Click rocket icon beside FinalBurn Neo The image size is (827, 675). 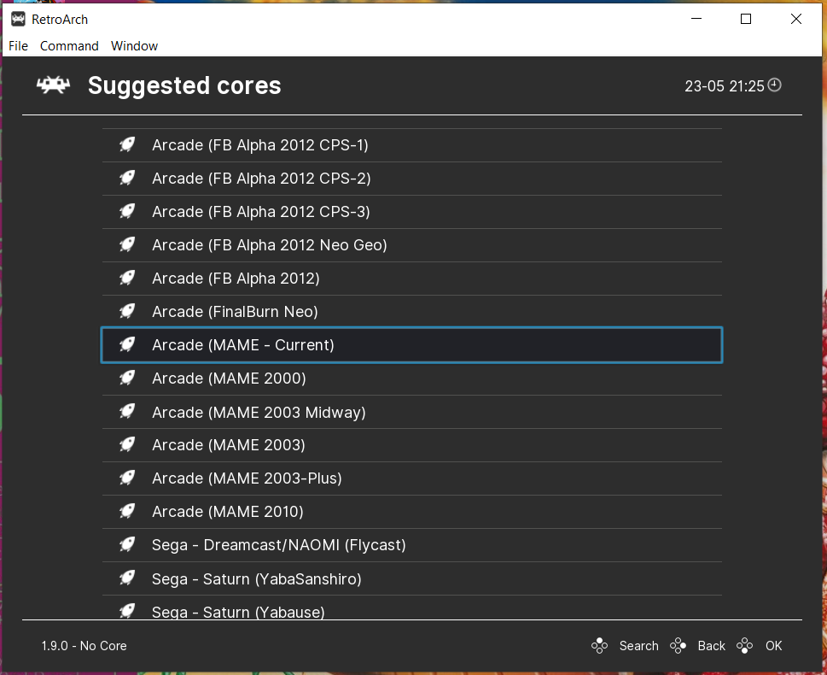pyautogui.click(x=127, y=311)
